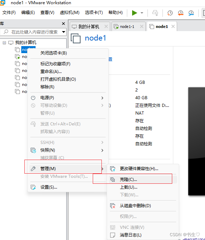Choose 克隆(C)... in the submenu
Viewport: 205px width, 240px height.
(x=143, y=180)
